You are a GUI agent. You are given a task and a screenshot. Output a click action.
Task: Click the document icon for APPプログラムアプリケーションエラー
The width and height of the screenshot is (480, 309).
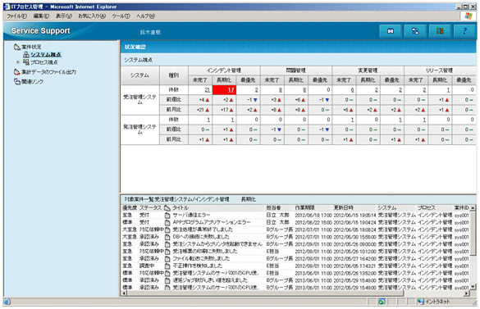[167, 222]
